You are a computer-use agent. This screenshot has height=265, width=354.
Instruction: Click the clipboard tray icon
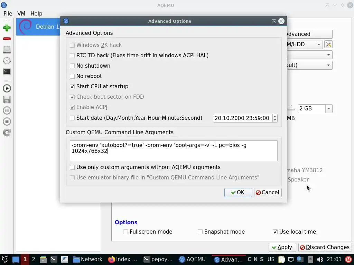click(x=281, y=259)
